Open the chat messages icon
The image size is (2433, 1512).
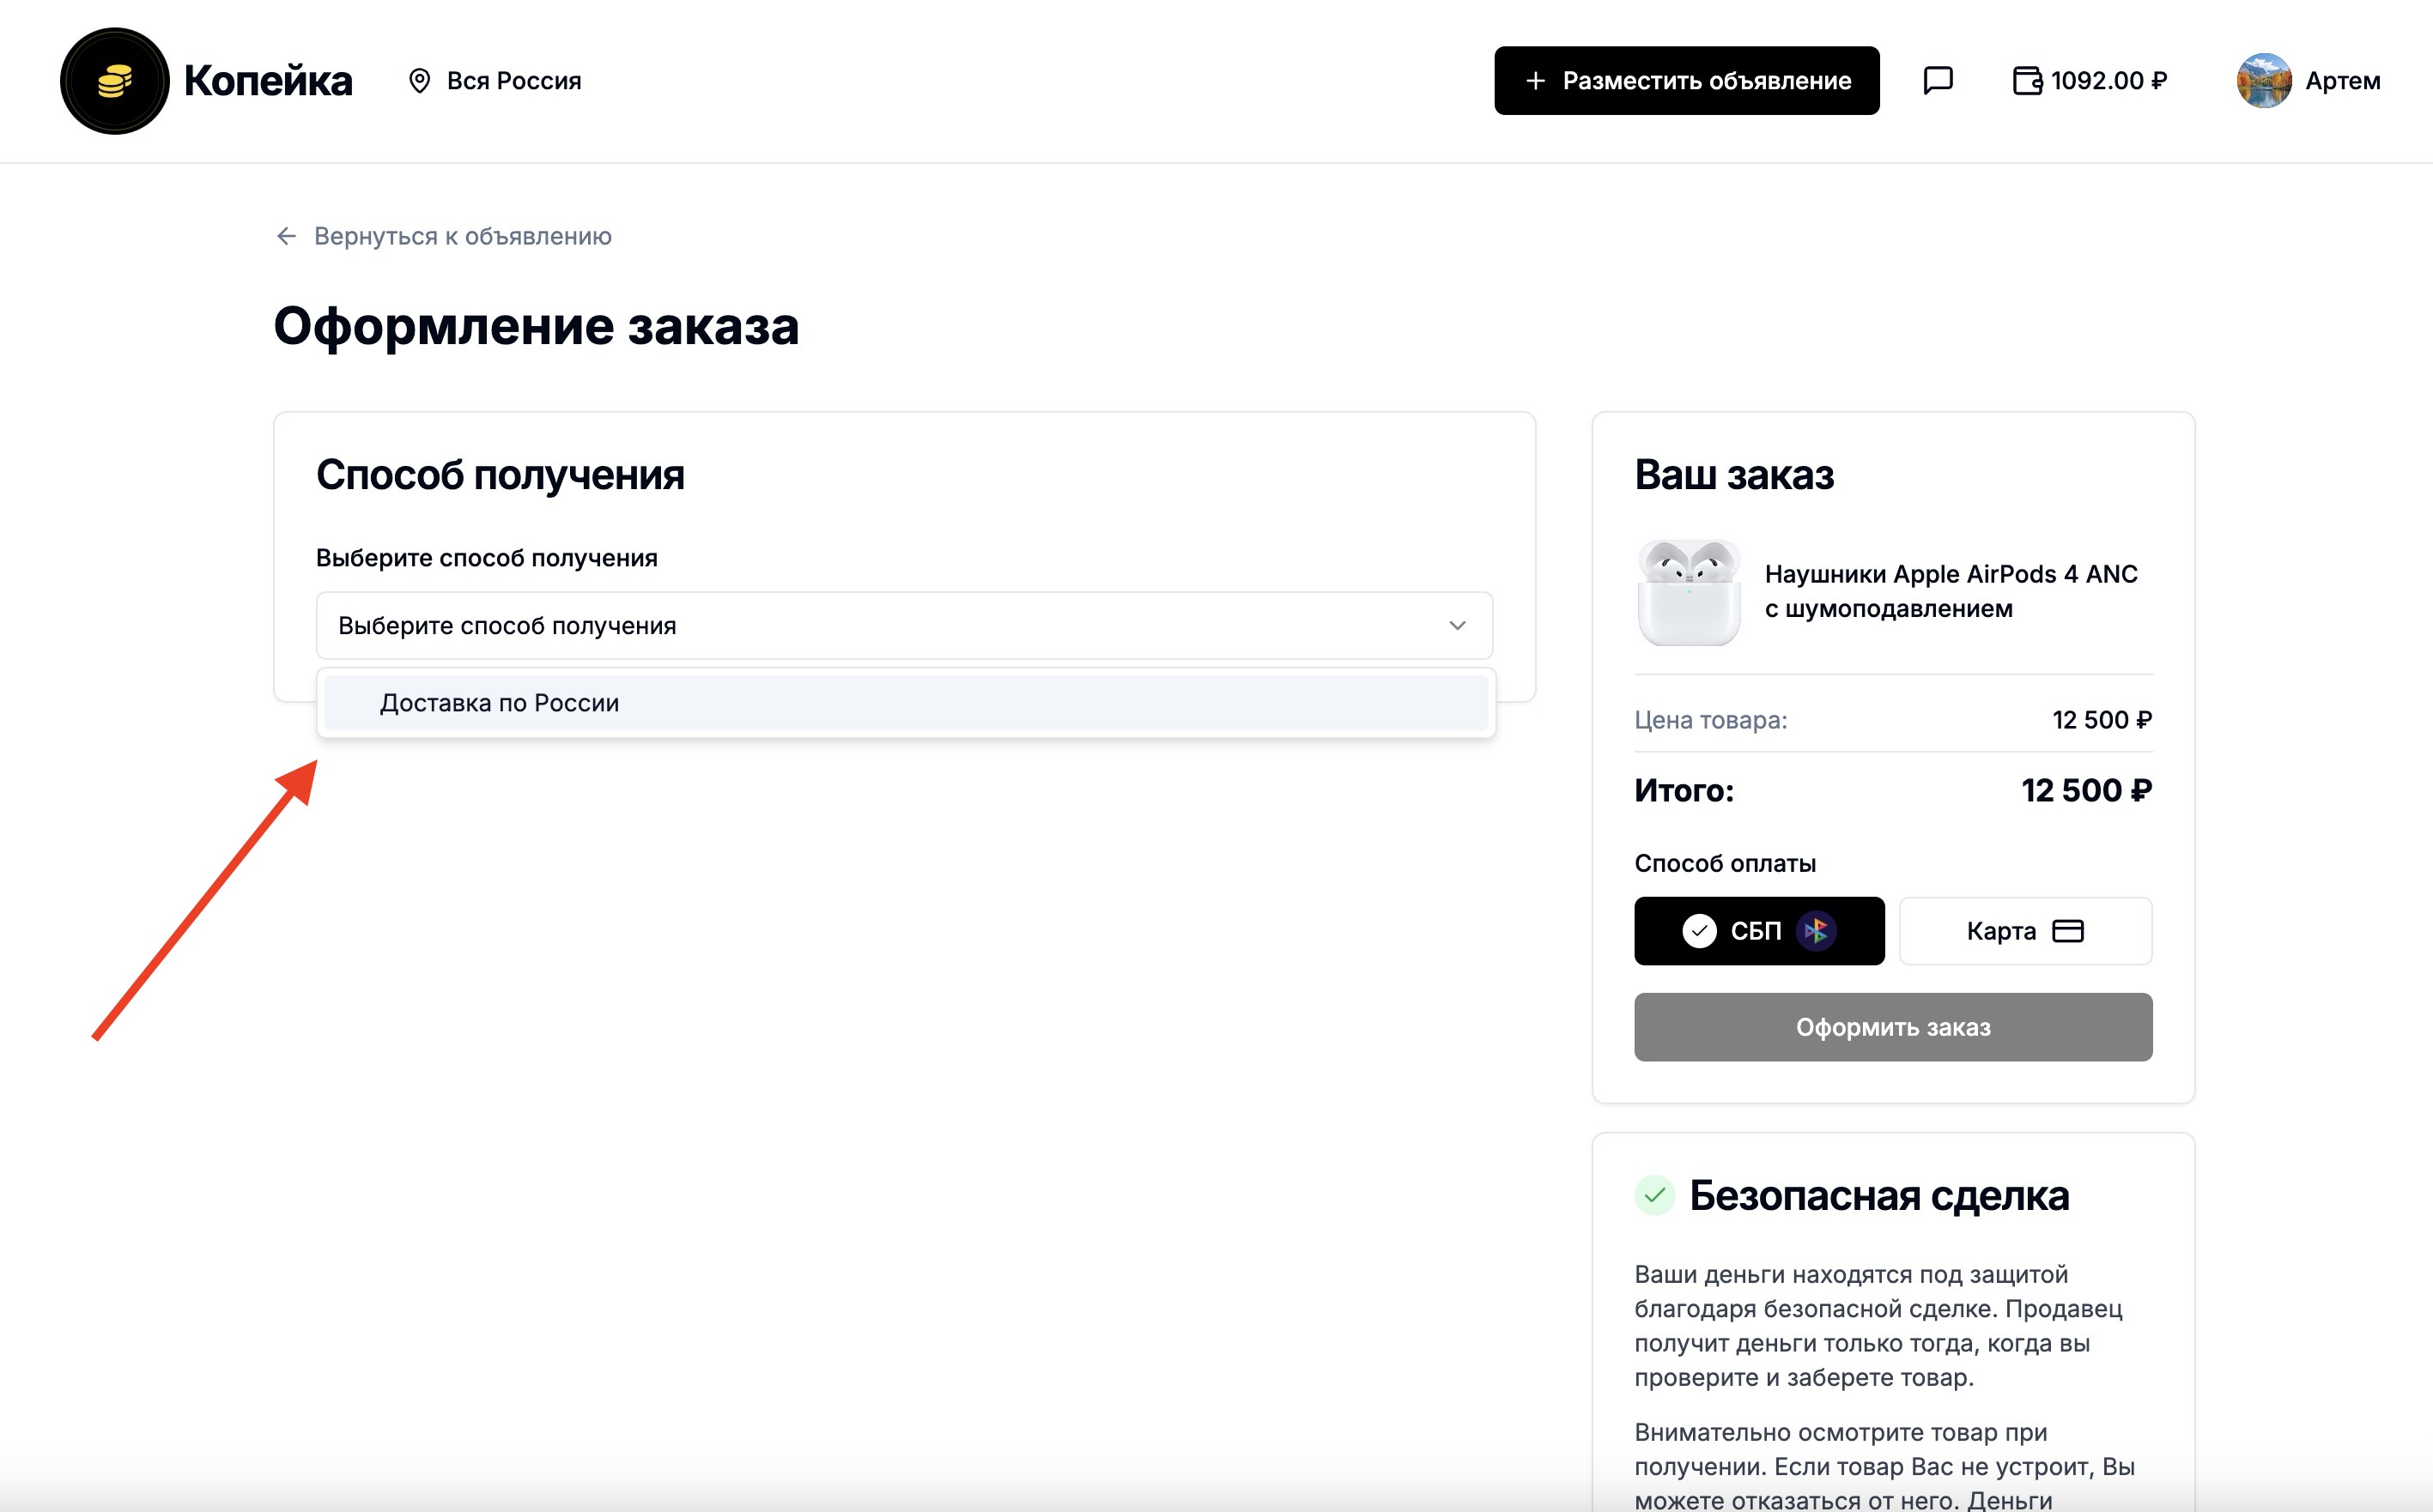[x=1938, y=80]
